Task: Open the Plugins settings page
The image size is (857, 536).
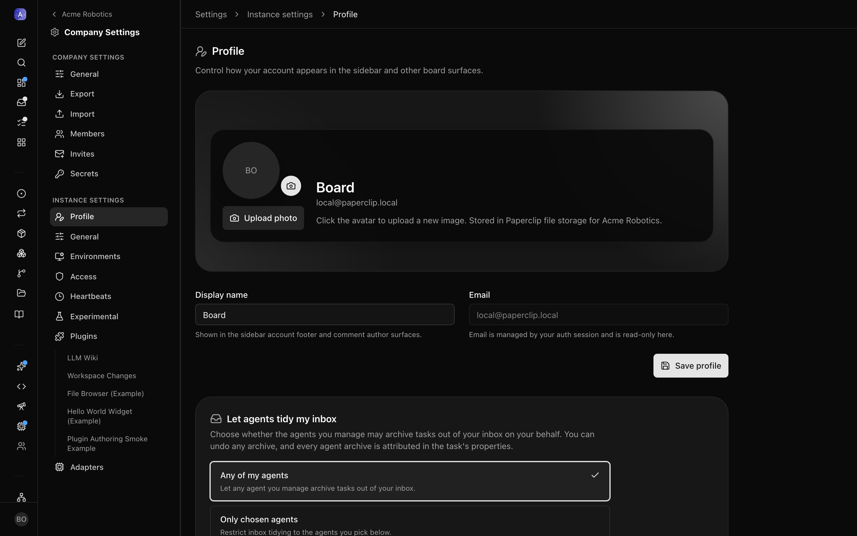Action: point(109,336)
